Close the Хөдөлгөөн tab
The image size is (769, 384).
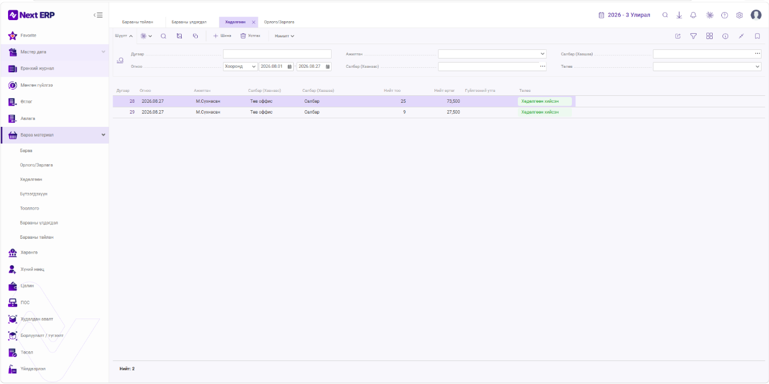pos(253,22)
